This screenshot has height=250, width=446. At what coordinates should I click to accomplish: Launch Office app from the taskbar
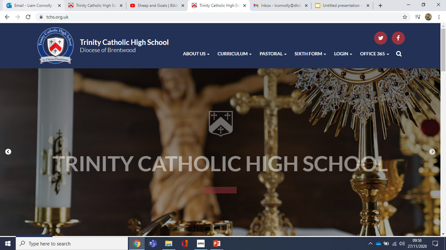(185, 243)
